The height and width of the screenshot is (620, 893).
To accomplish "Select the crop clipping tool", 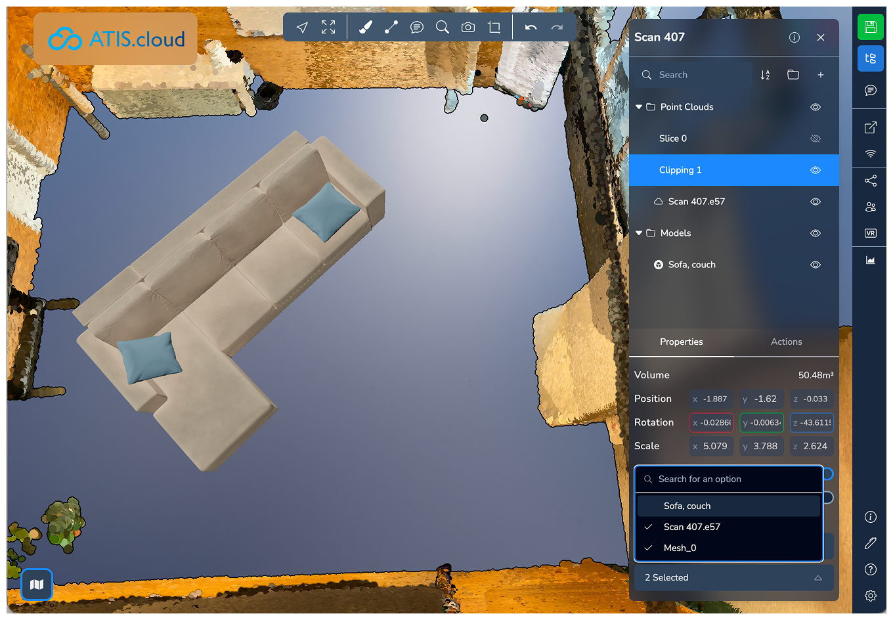I will tap(494, 27).
